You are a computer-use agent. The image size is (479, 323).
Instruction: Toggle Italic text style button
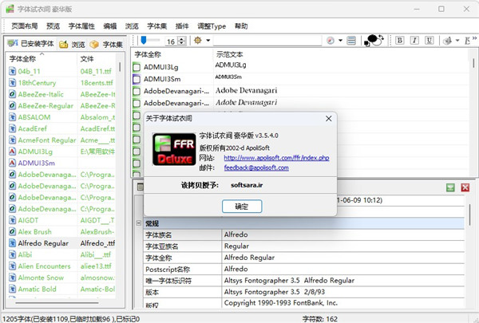(x=414, y=41)
